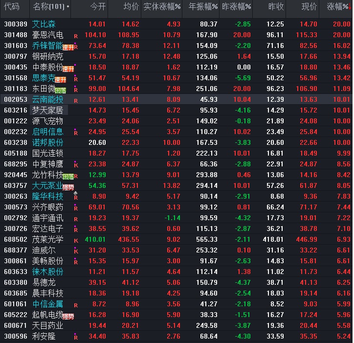This screenshot has width=354, height=343.
Task: Click the 昨收 column header
Action: coord(276,7)
